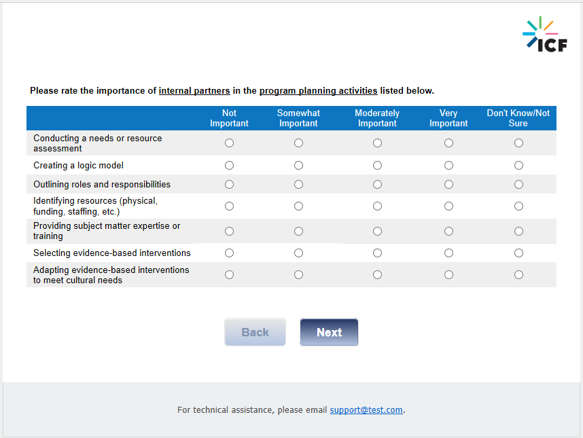This screenshot has width=583, height=438.
Task: Rate outlining roles as Moderately Important
Action: (377, 185)
